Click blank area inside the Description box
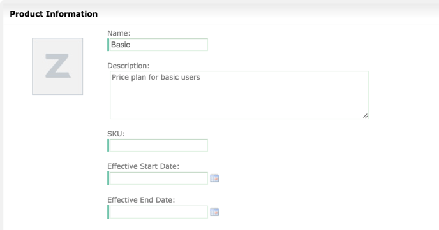Image resolution: width=439 pixels, height=230 pixels. click(x=239, y=101)
